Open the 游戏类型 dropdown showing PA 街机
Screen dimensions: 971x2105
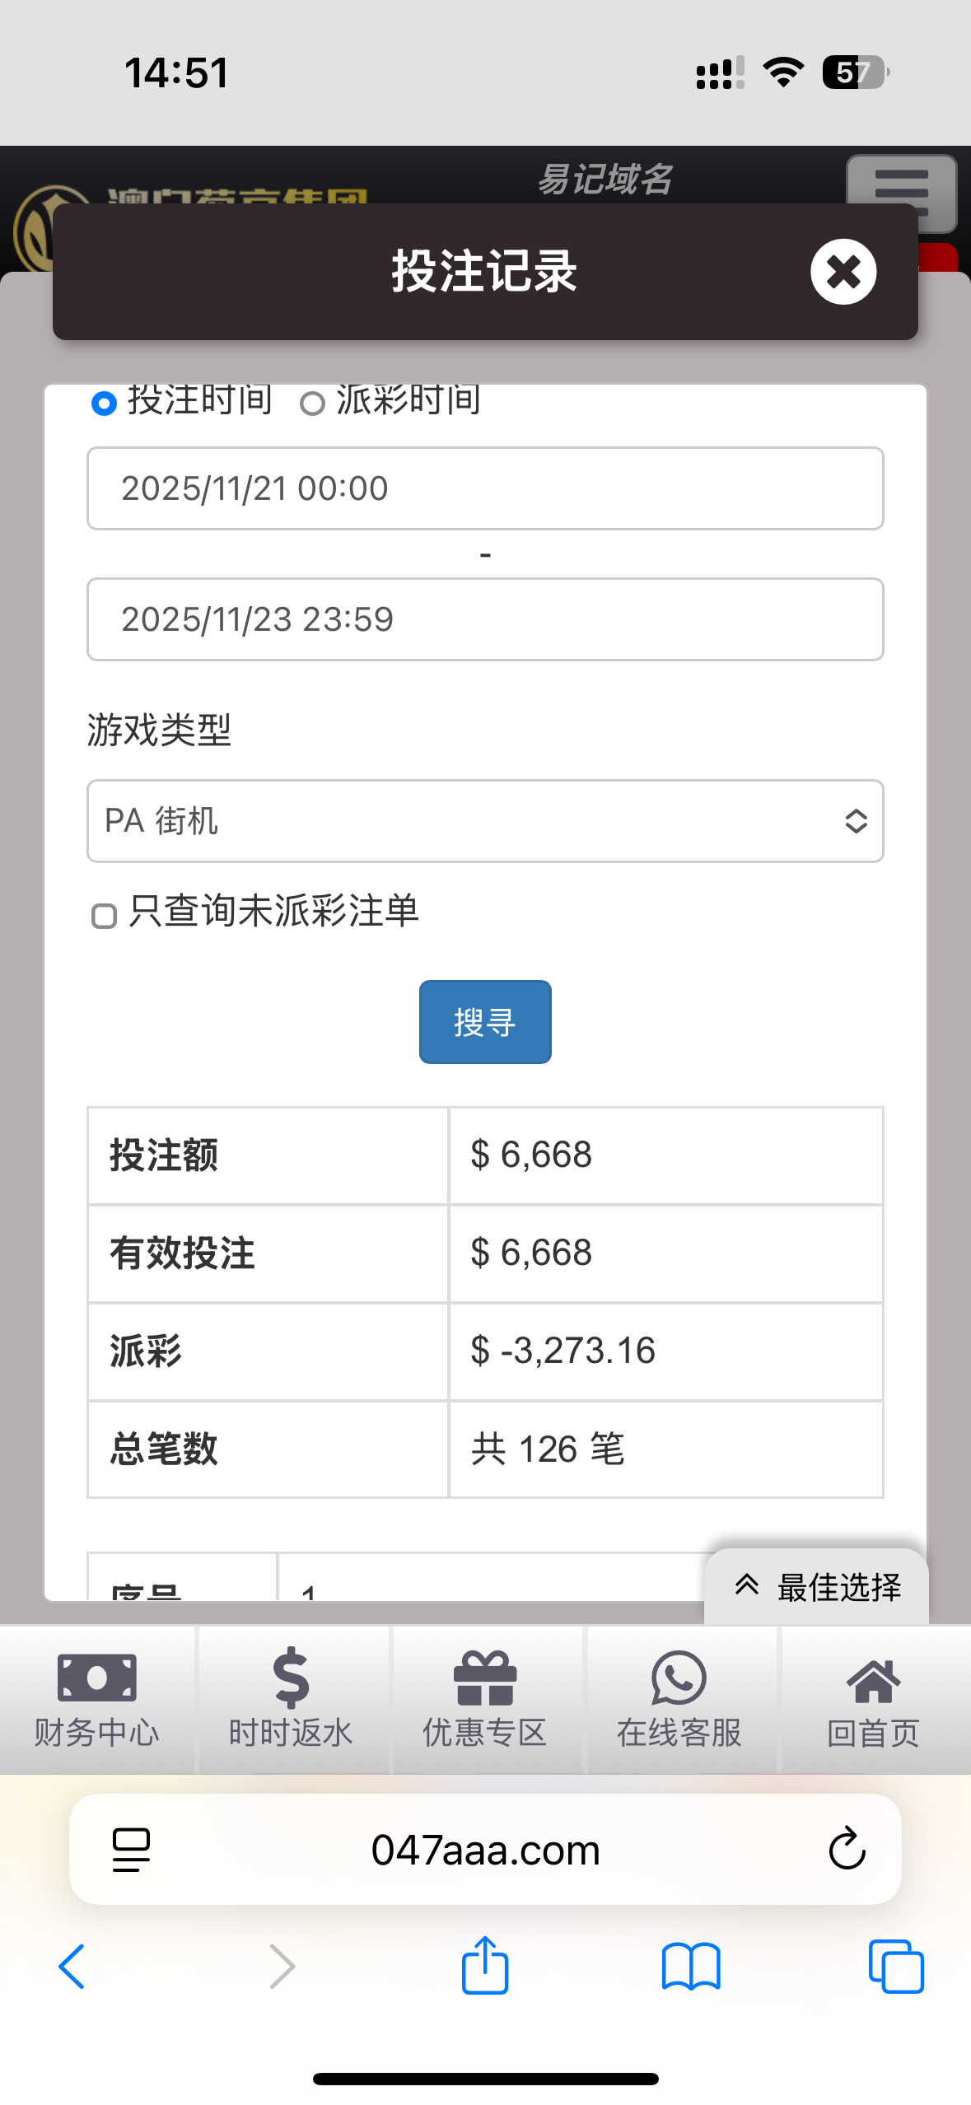click(485, 821)
